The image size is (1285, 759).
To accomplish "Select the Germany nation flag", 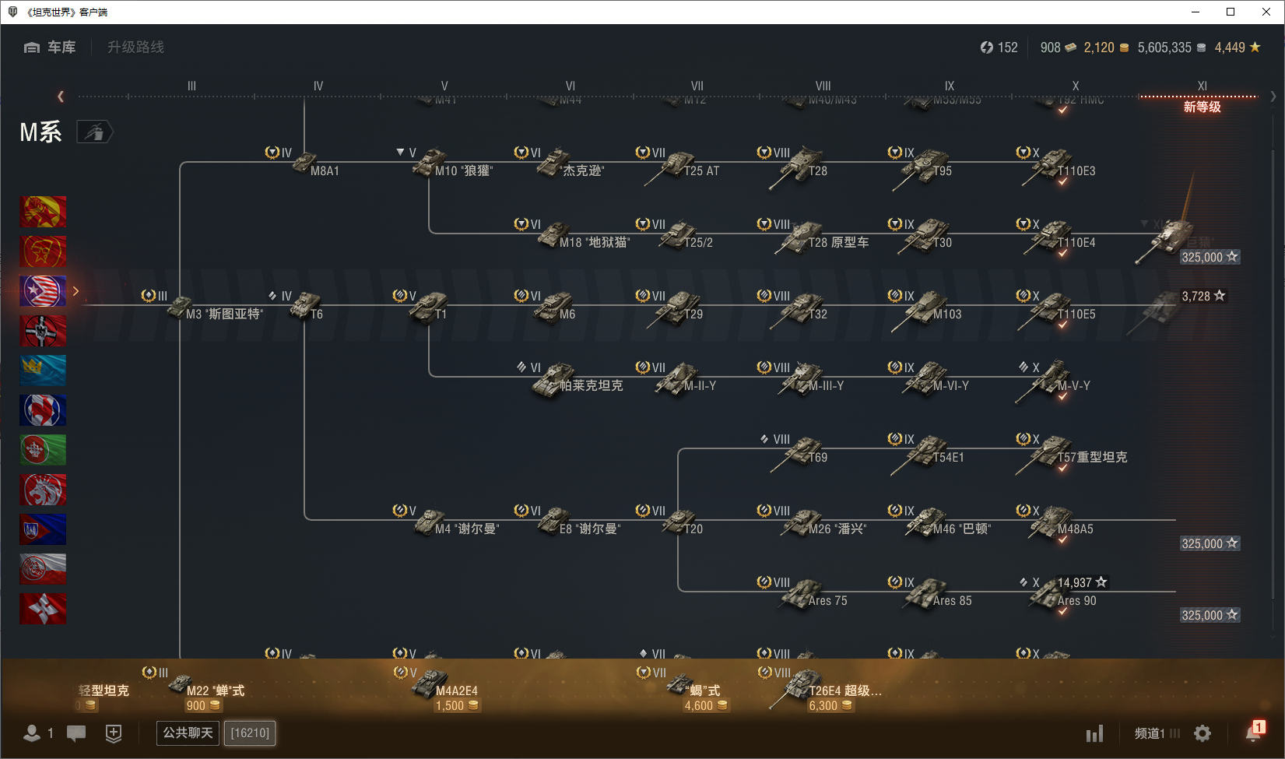I will point(43,331).
